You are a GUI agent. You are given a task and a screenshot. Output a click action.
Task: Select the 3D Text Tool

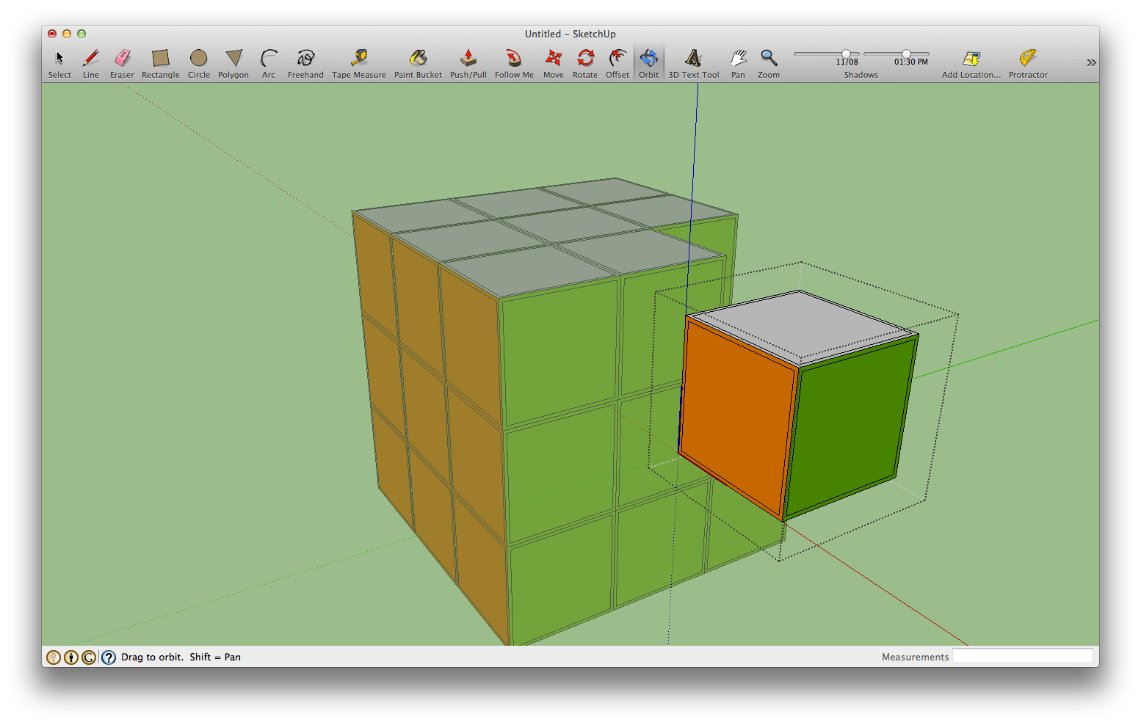(x=692, y=59)
